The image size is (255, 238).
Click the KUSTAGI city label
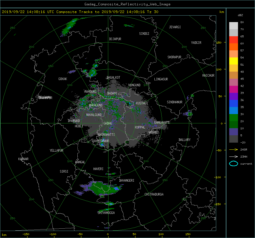[x=142, y=103]
